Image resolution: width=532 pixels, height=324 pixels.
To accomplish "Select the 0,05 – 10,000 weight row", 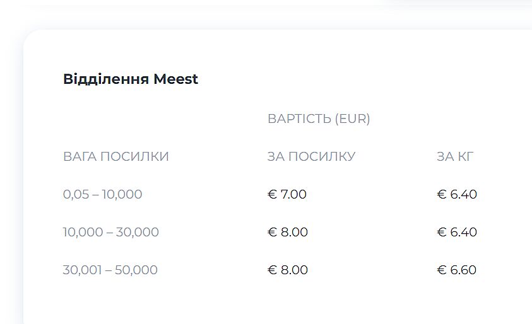I will tap(103, 194).
